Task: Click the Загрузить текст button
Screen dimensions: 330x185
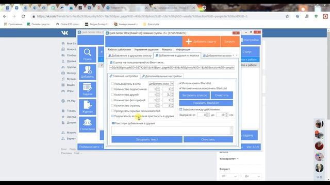Action: click(x=147, y=139)
